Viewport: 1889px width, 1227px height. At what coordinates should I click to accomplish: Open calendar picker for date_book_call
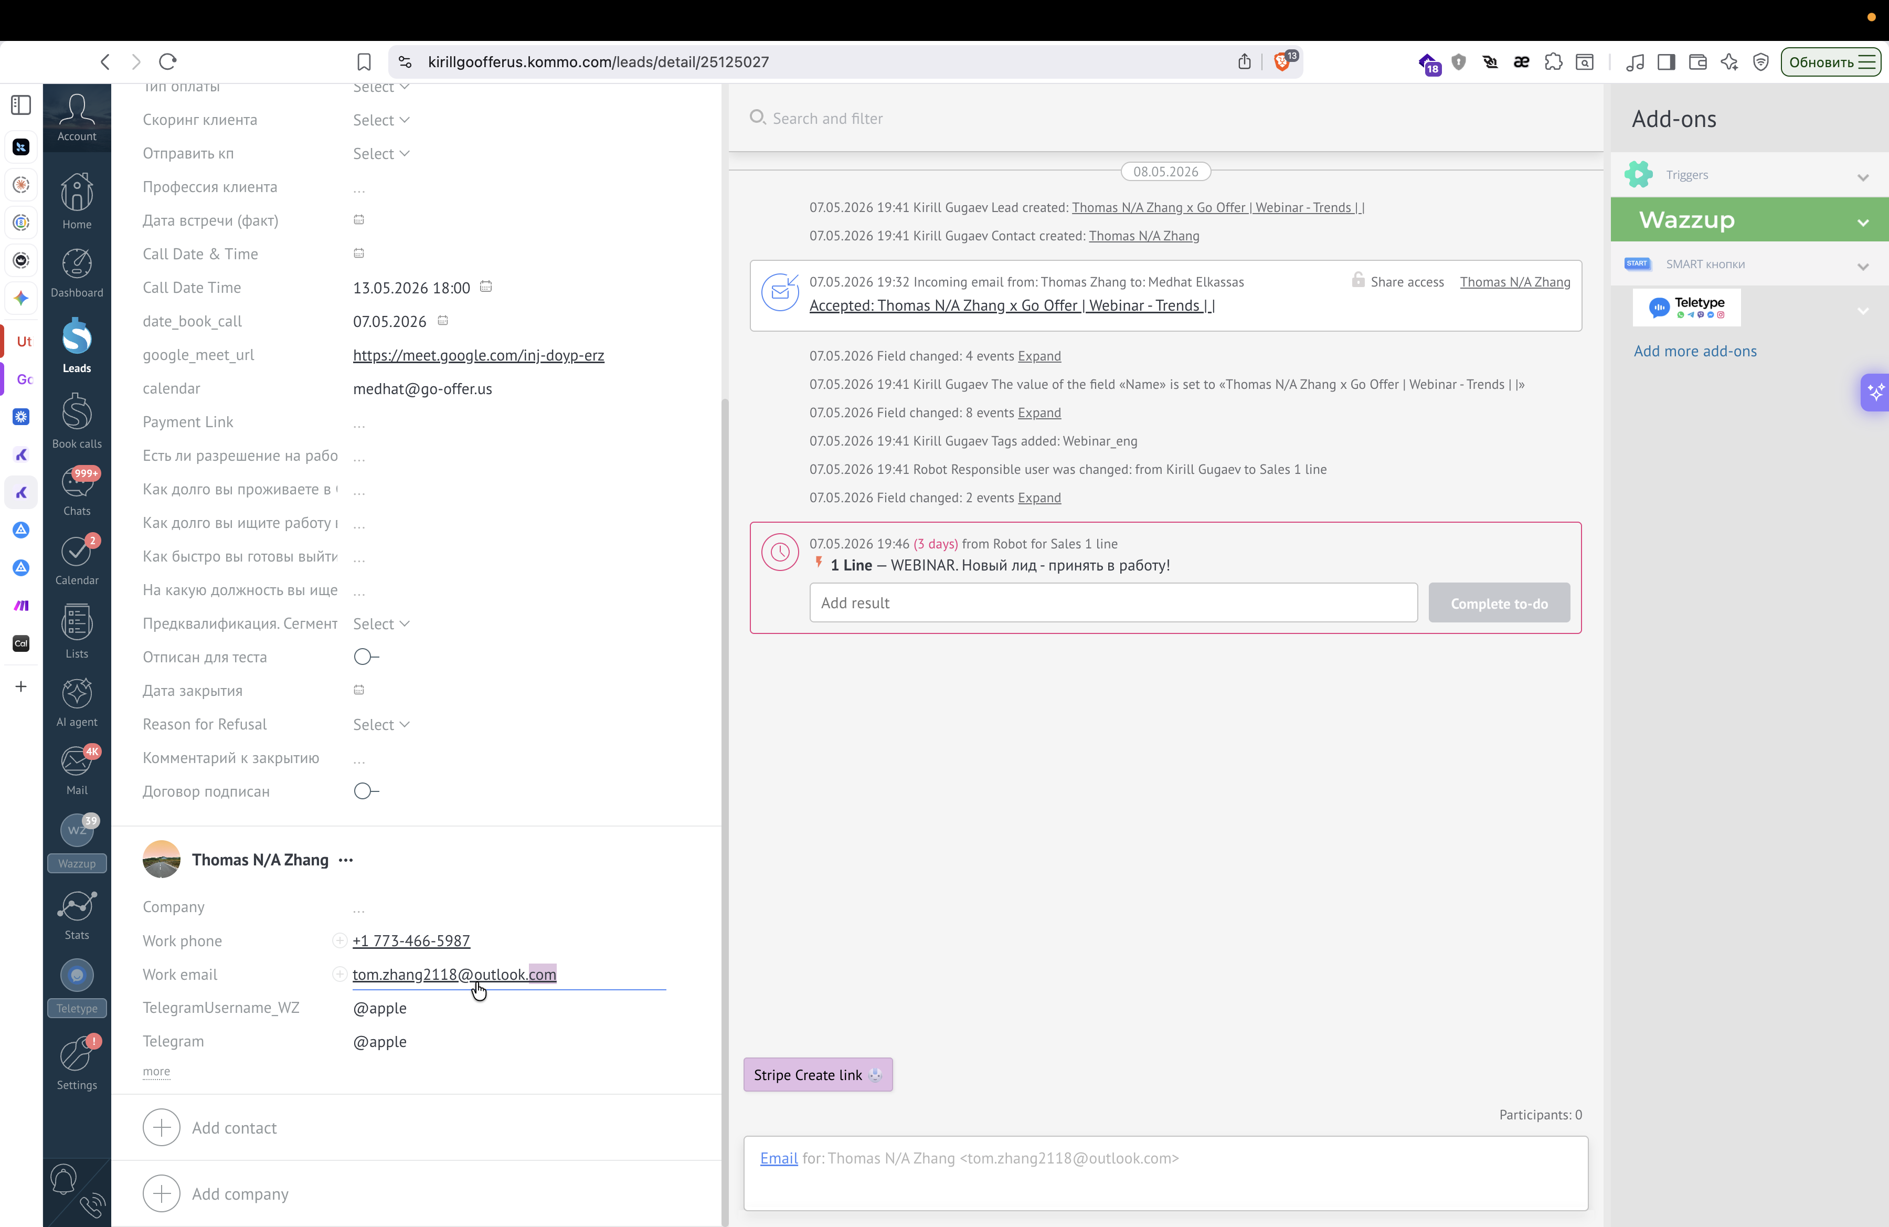click(x=443, y=321)
